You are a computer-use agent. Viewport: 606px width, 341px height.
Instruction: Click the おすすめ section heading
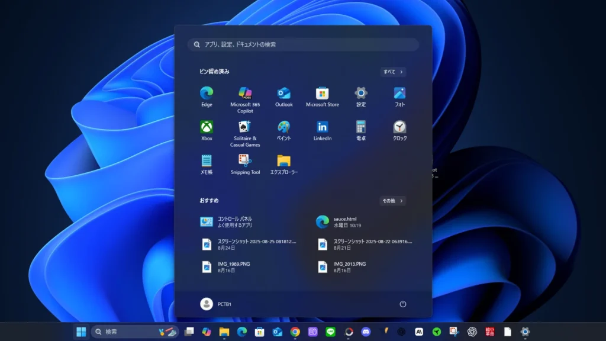coord(209,201)
